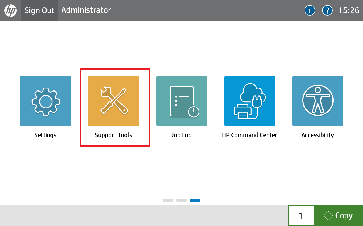Select the active blue page indicator
The width and height of the screenshot is (363, 226).
click(x=195, y=200)
